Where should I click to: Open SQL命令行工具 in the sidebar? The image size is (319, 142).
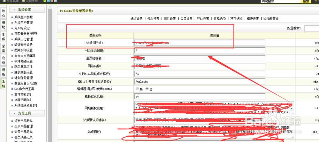point(24,89)
